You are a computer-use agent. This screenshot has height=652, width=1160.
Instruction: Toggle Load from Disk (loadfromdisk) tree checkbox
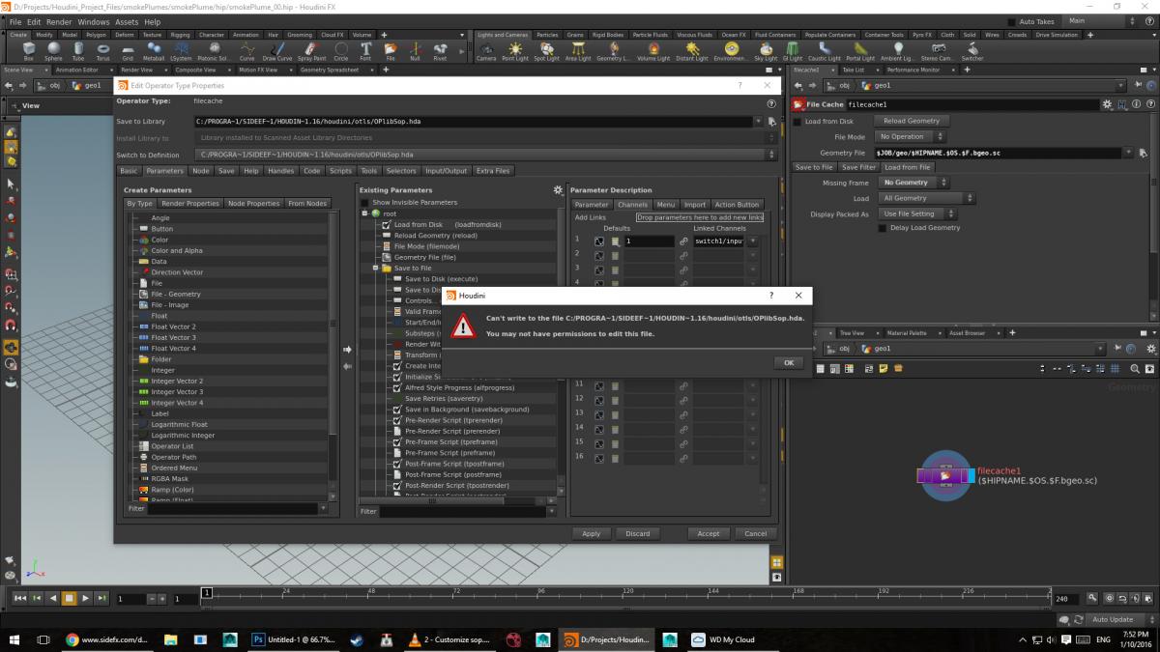click(x=386, y=224)
